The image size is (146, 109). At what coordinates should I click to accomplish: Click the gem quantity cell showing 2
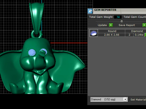[129, 35]
